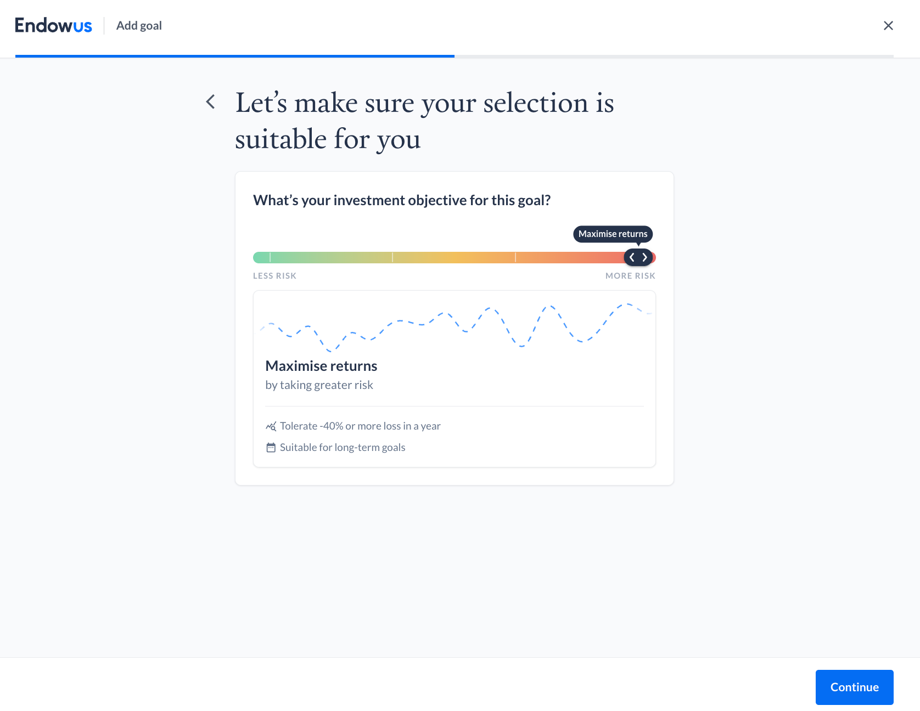Click the loss tolerance chart icon
Screen dimensions: 920x711
click(271, 426)
